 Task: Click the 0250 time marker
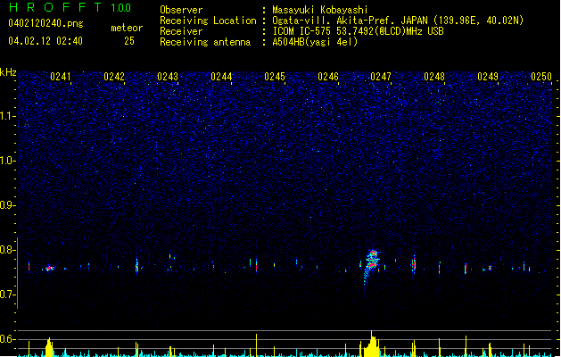tap(541, 76)
